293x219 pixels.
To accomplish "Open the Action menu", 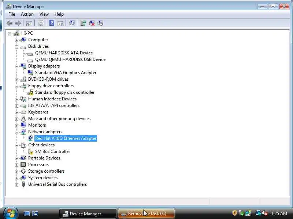I will point(27,14).
